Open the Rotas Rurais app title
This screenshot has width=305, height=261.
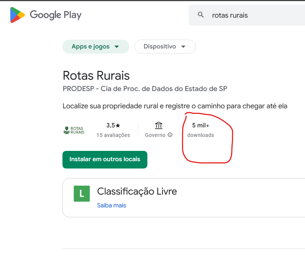coord(96,76)
